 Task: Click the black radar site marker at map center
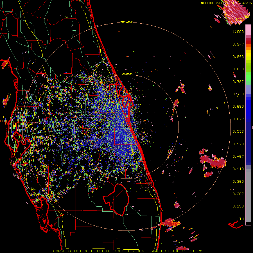pos(126,126)
